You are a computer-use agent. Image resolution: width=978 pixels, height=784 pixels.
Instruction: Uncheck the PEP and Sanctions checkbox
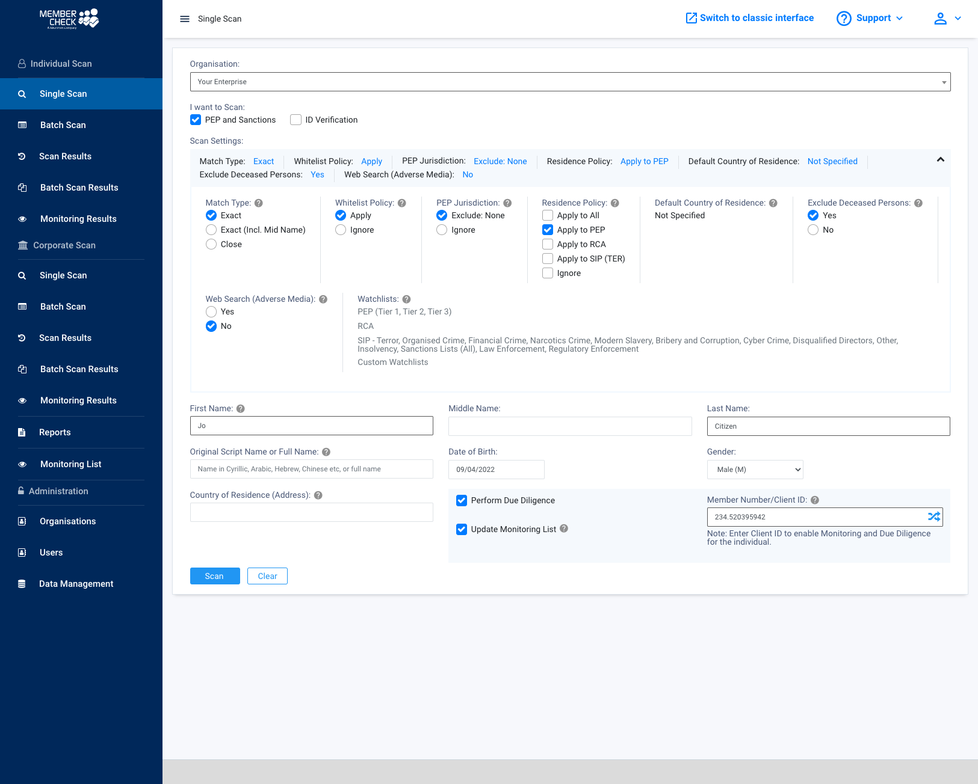point(195,120)
